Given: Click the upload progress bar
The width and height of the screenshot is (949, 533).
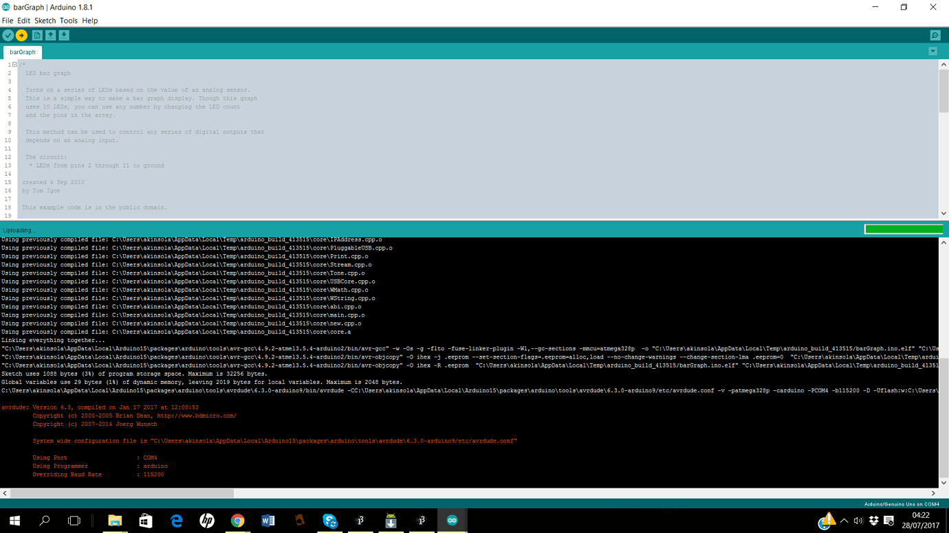Looking at the screenshot, I should 903,228.
